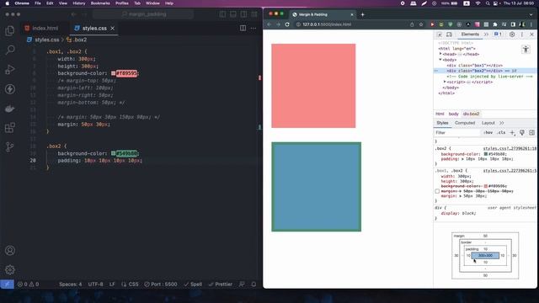539x303 pixels.
Task: Open the VS Code Search view
Action: pyautogui.click(x=10, y=50)
